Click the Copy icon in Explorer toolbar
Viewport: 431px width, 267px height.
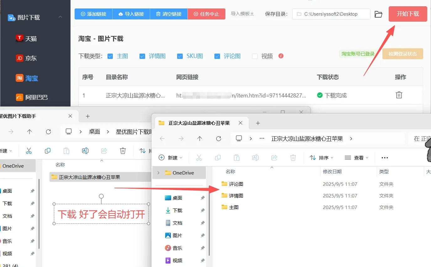pos(218,157)
